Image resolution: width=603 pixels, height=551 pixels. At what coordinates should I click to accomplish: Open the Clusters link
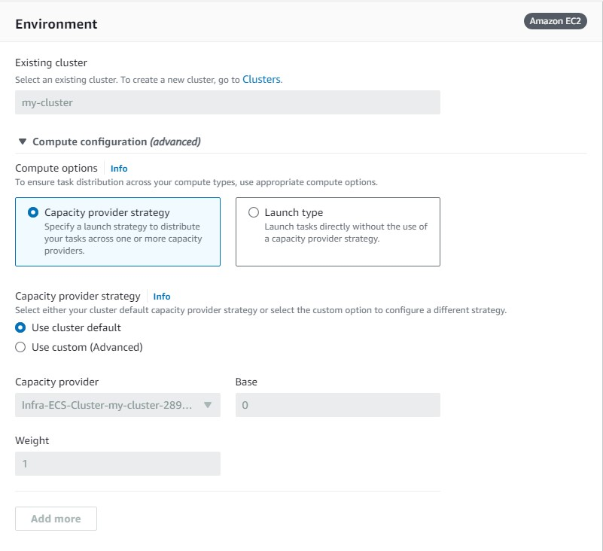tap(263, 79)
